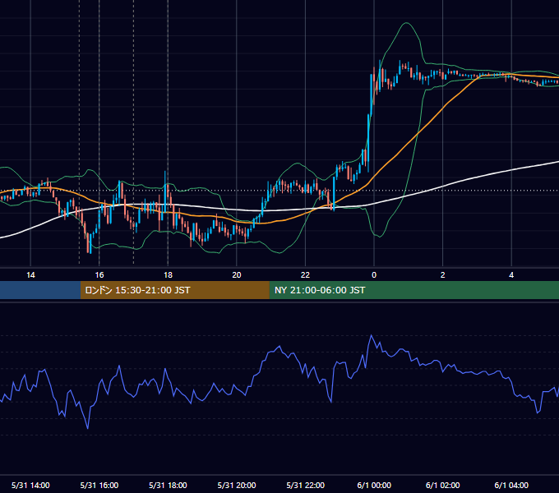This screenshot has width=559, height=493.
Task: Click the 5/31 20:00 time label
Action: point(237,485)
